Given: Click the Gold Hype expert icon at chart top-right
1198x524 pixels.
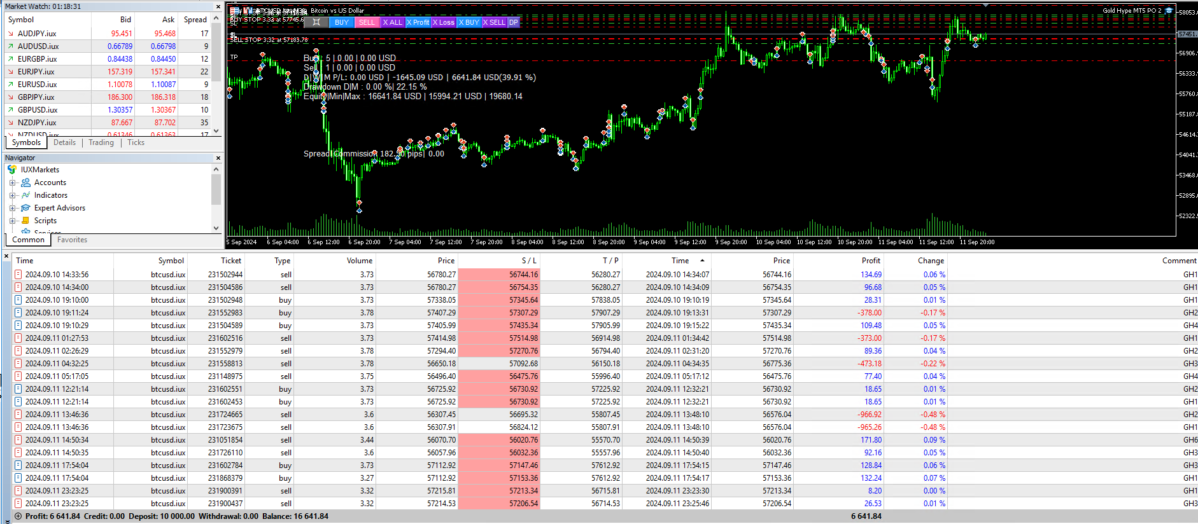Looking at the screenshot, I should click(x=1169, y=10).
